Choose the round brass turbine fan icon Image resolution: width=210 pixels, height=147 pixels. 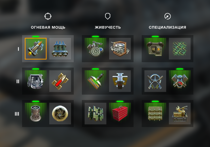pyautogui.click(x=60, y=114)
